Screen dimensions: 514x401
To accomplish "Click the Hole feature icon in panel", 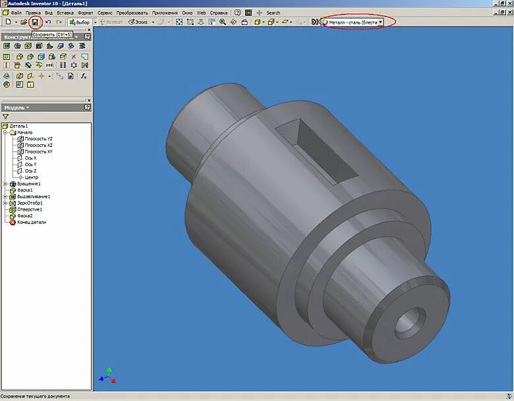I will (28, 46).
